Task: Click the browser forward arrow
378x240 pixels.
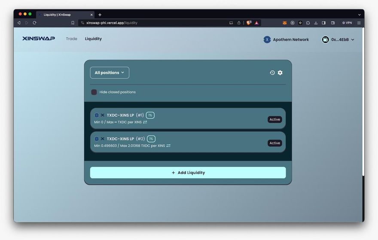Action: click(x=27, y=23)
